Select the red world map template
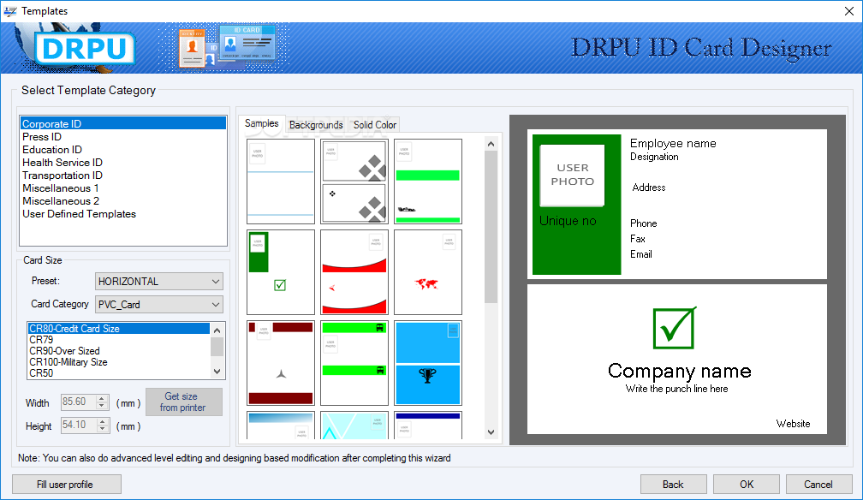The image size is (863, 500). (428, 272)
